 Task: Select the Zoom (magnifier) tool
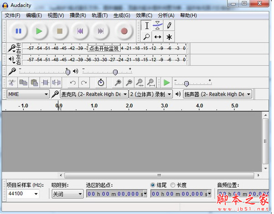147,37
